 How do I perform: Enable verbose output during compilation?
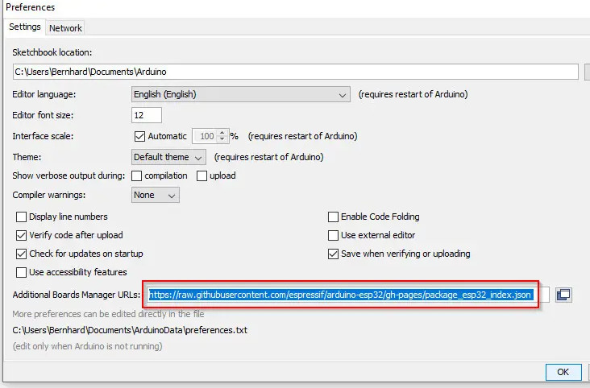coord(137,175)
